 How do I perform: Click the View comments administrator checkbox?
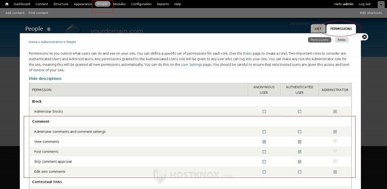(x=335, y=141)
